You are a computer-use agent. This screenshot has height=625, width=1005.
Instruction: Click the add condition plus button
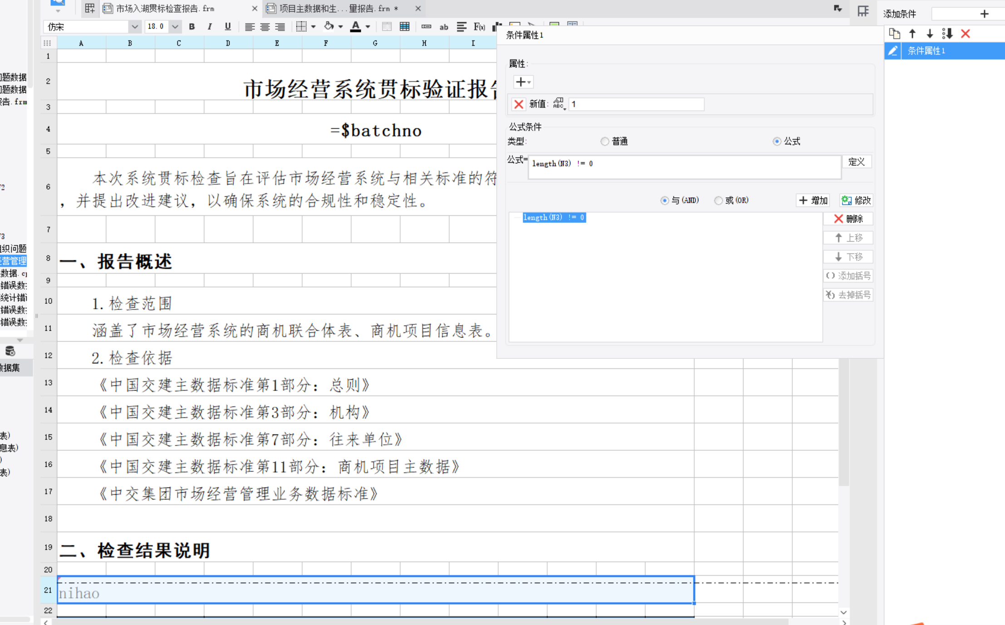(984, 14)
